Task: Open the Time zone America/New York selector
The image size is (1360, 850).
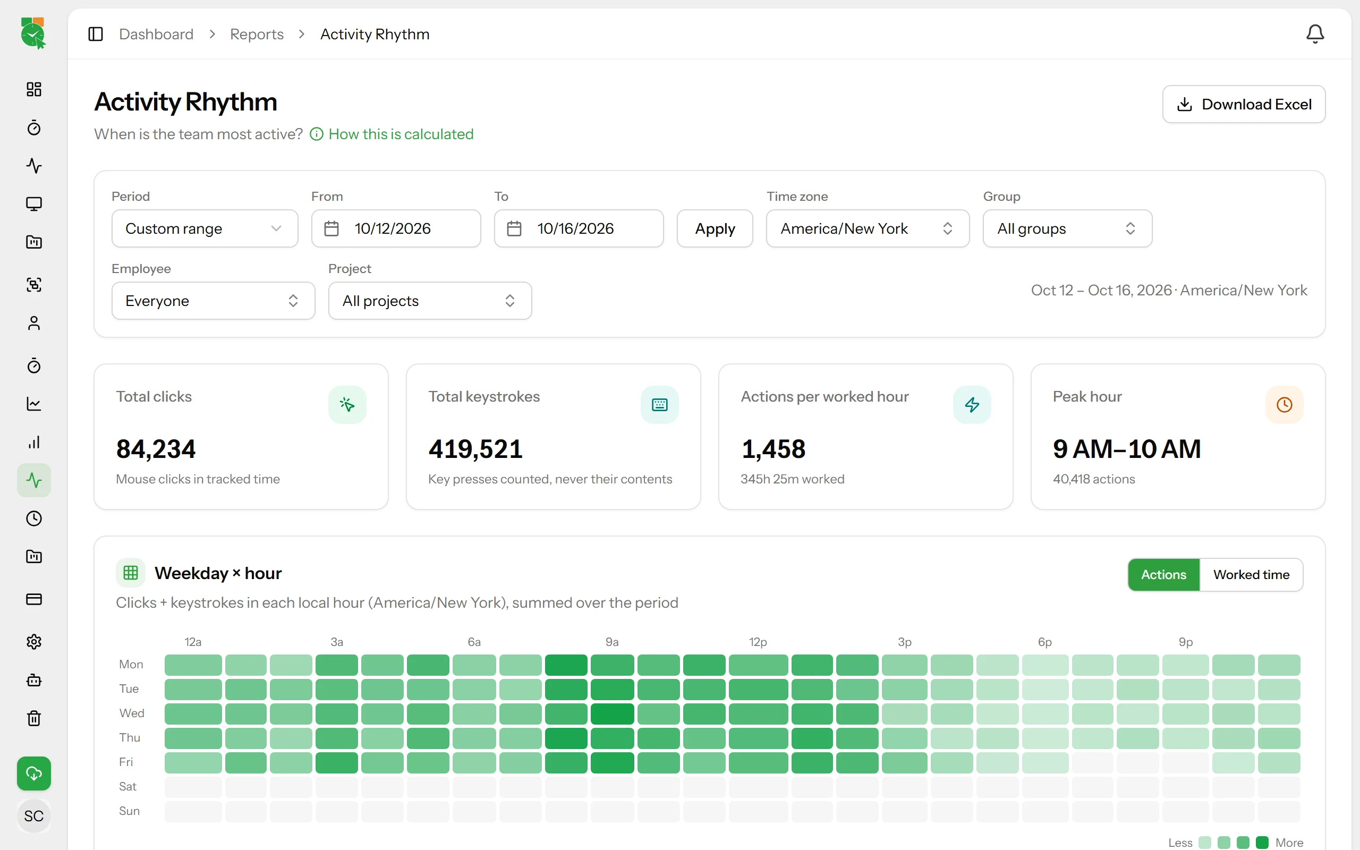Action: pyautogui.click(x=867, y=228)
